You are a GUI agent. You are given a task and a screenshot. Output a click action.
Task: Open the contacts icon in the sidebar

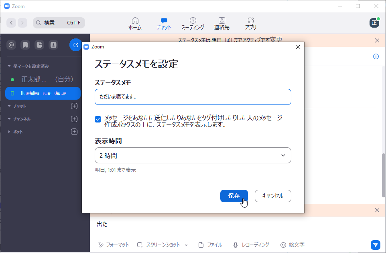coord(53,45)
